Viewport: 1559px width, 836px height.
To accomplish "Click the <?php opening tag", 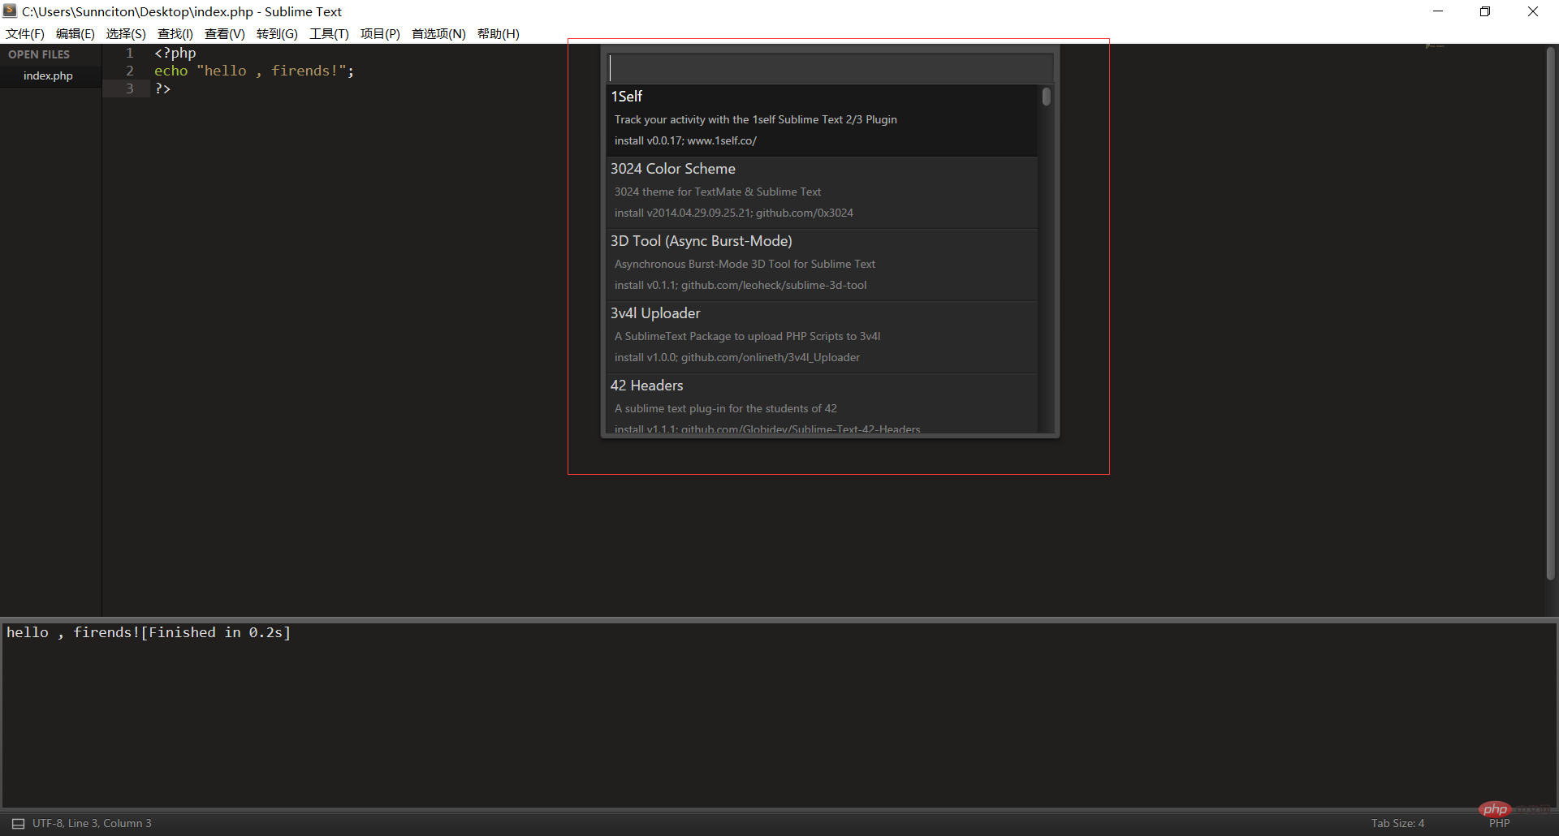I will pos(175,53).
